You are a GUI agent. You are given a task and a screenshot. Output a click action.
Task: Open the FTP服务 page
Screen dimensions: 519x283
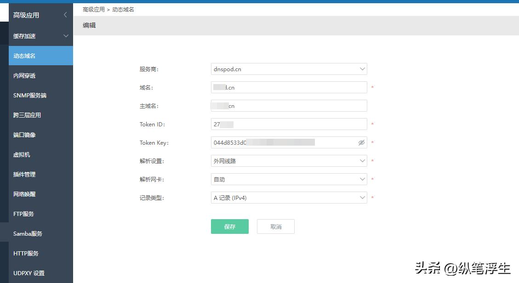click(x=23, y=213)
